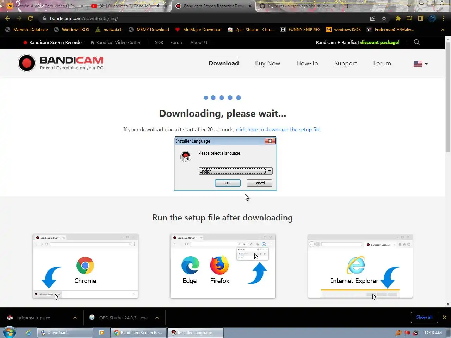This screenshot has width=451, height=338.
Task: Click the OBS-Studio-24.0.3 download item
Action: (123, 318)
